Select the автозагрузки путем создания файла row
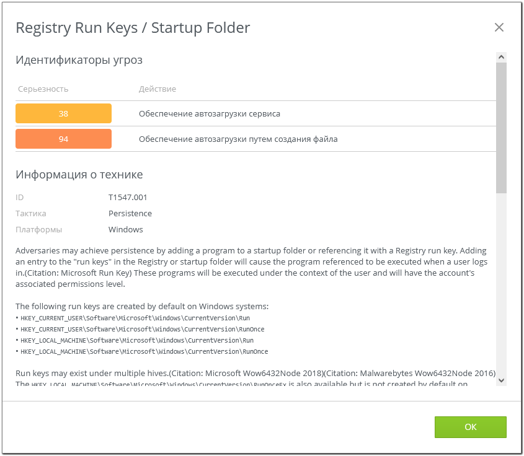The image size is (524, 456). (238, 139)
